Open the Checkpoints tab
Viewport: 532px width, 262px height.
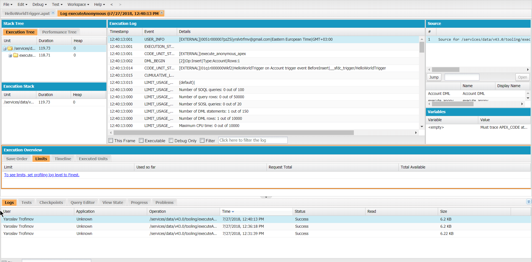point(51,203)
